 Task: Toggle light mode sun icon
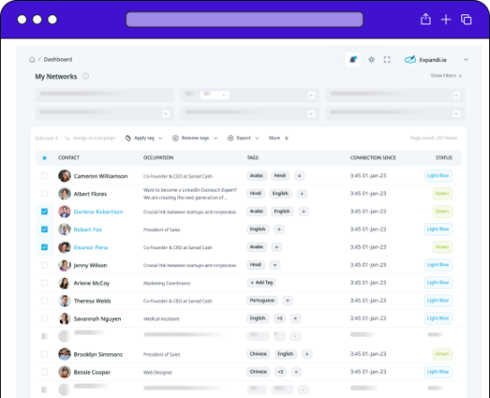pyautogui.click(x=371, y=59)
